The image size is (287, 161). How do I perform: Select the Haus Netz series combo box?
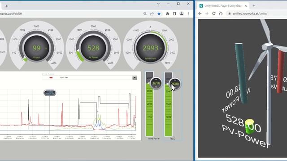(x=90, y=78)
